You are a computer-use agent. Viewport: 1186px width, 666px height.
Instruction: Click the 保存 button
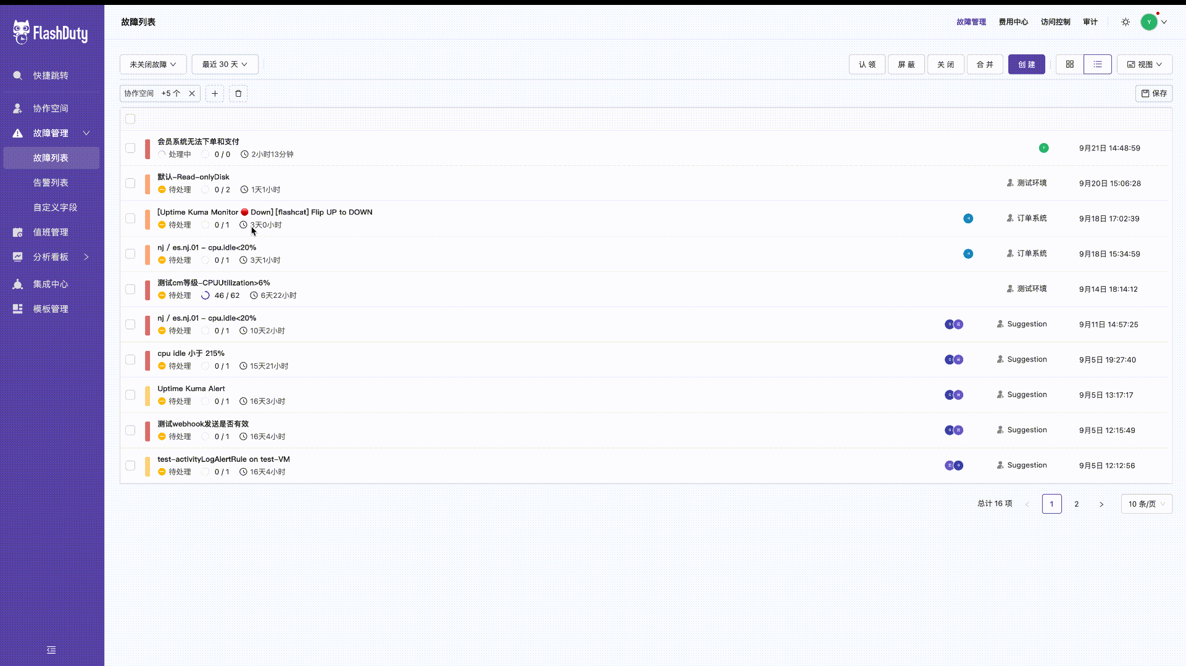coord(1153,94)
